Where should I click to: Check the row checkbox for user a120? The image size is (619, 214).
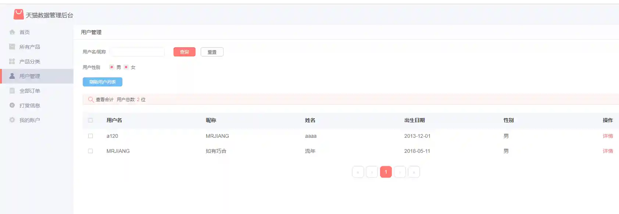tap(90, 136)
